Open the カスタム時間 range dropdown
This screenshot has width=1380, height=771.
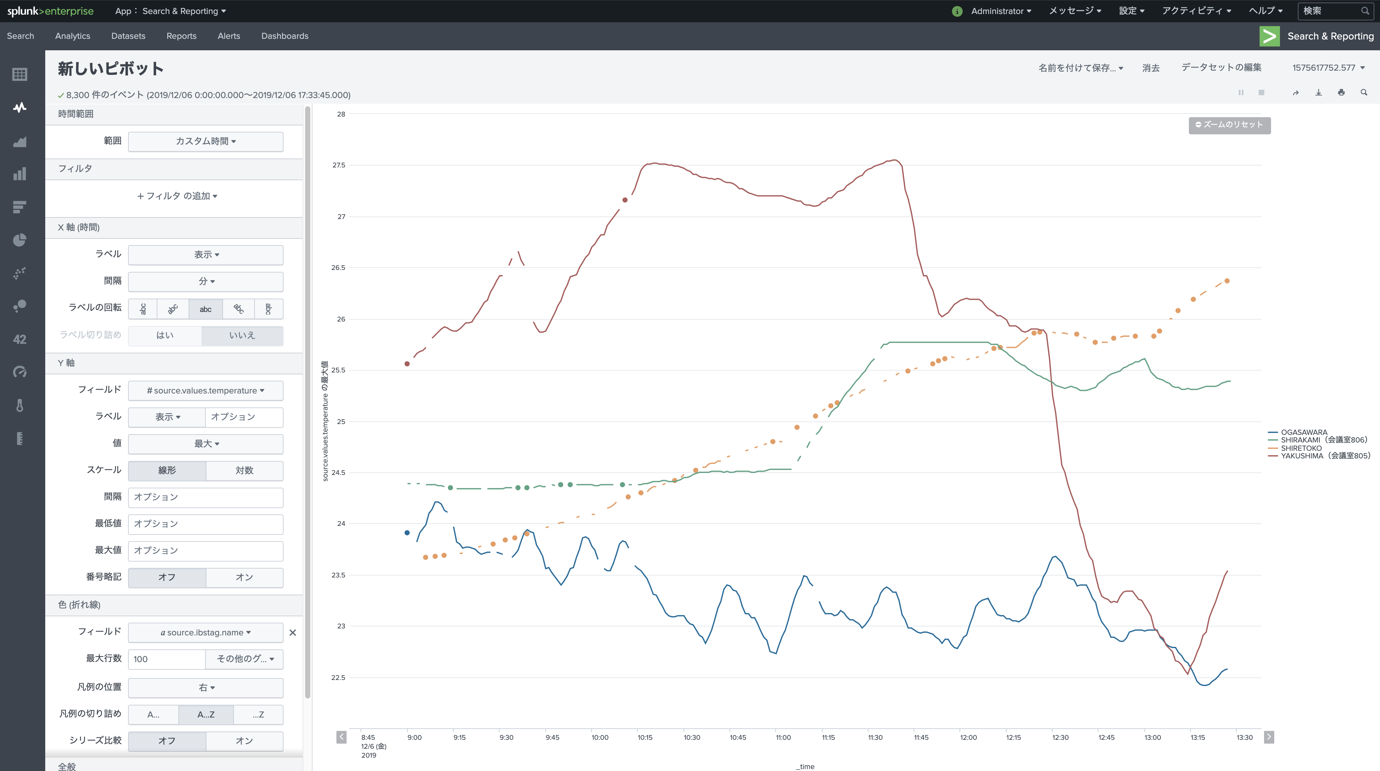(x=206, y=141)
